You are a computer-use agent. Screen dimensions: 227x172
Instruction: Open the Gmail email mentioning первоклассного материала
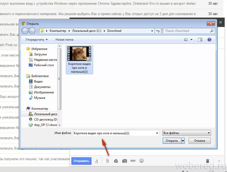[111, 14]
